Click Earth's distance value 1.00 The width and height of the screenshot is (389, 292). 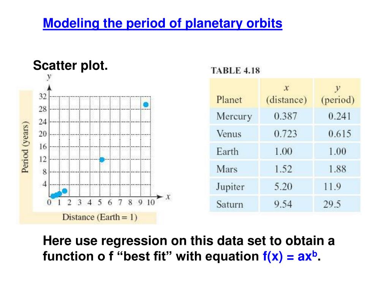click(283, 151)
